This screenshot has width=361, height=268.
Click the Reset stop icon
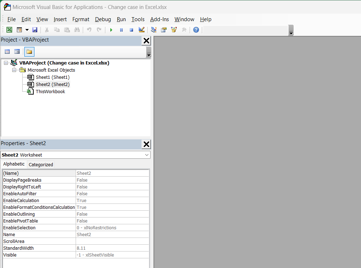131,30
